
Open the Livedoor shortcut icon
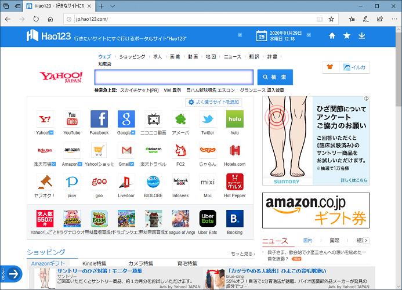point(126,182)
